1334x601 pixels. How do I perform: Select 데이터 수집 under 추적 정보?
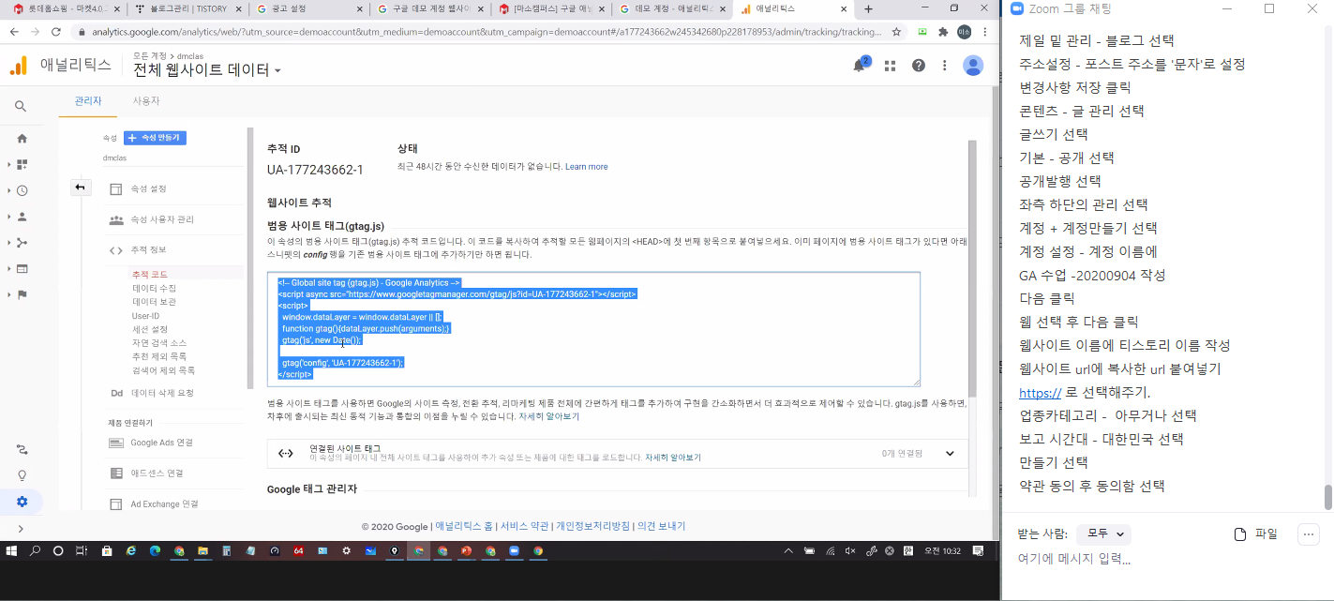(154, 288)
